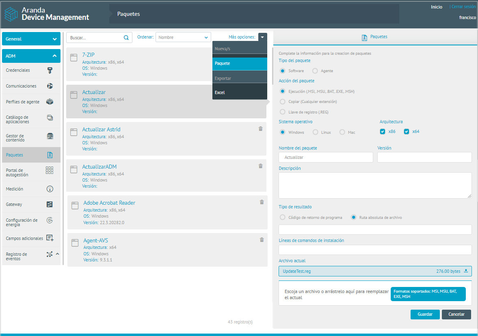Select Código de retorno de programa
This screenshot has height=336, width=478.
[x=283, y=217]
